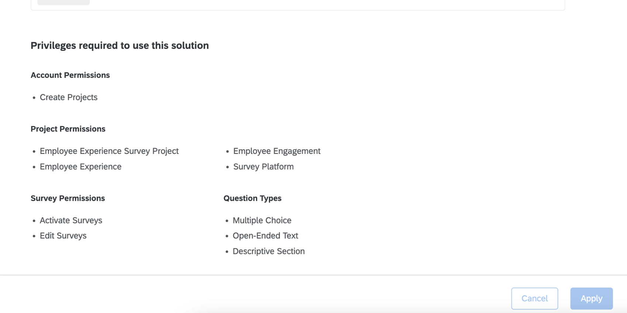This screenshot has height=313, width=627.
Task: Select the Edit Surveys permission
Action: 63,236
